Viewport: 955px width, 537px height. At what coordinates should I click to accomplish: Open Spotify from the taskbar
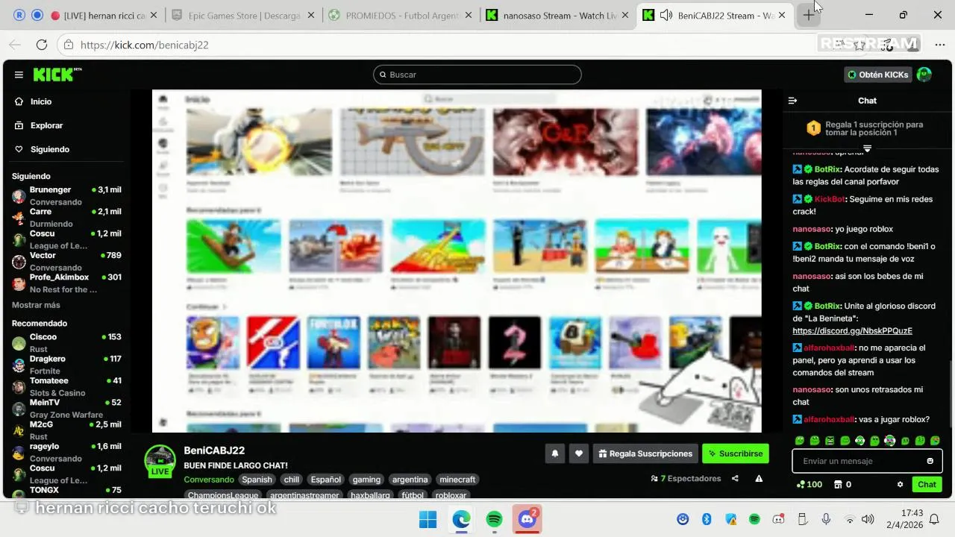pos(494,519)
